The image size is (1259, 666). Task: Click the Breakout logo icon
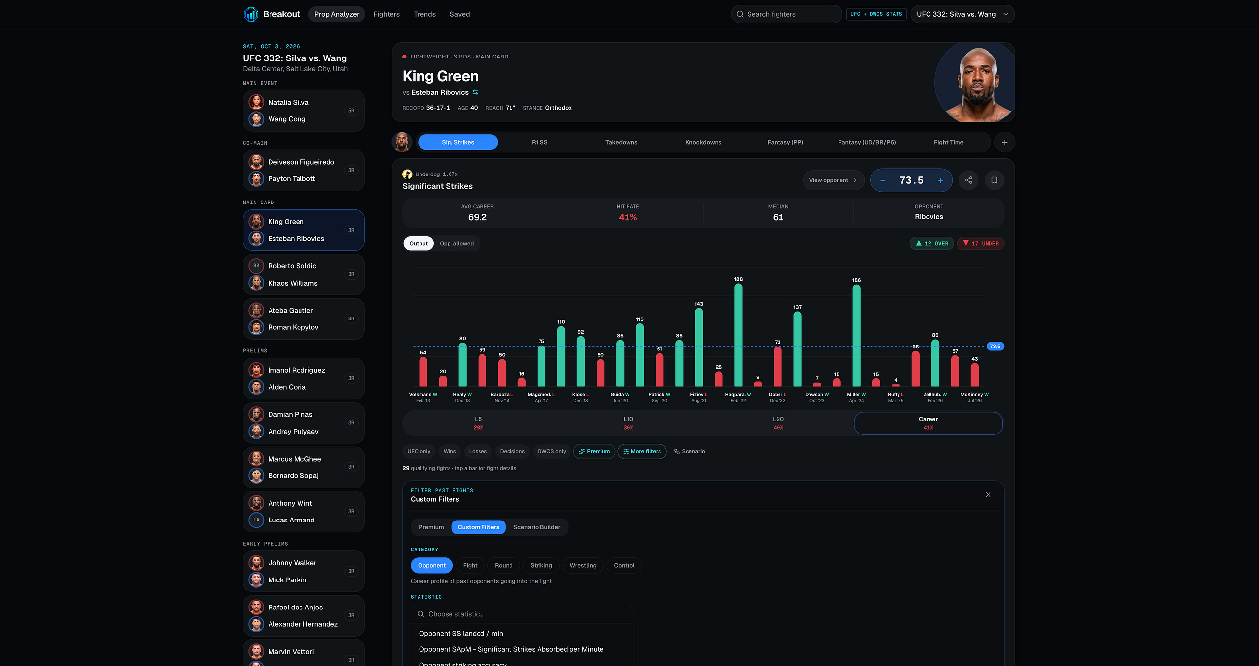(251, 14)
